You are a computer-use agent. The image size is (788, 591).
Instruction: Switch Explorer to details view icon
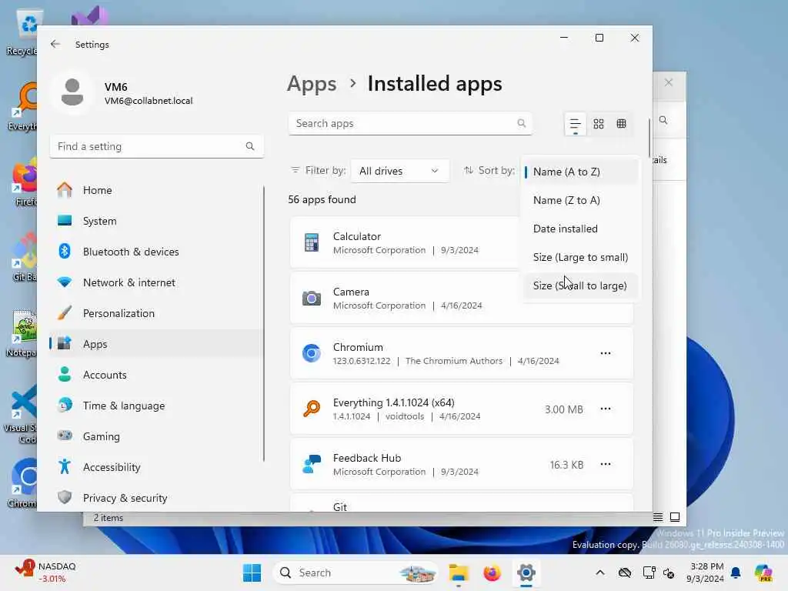pos(658,517)
